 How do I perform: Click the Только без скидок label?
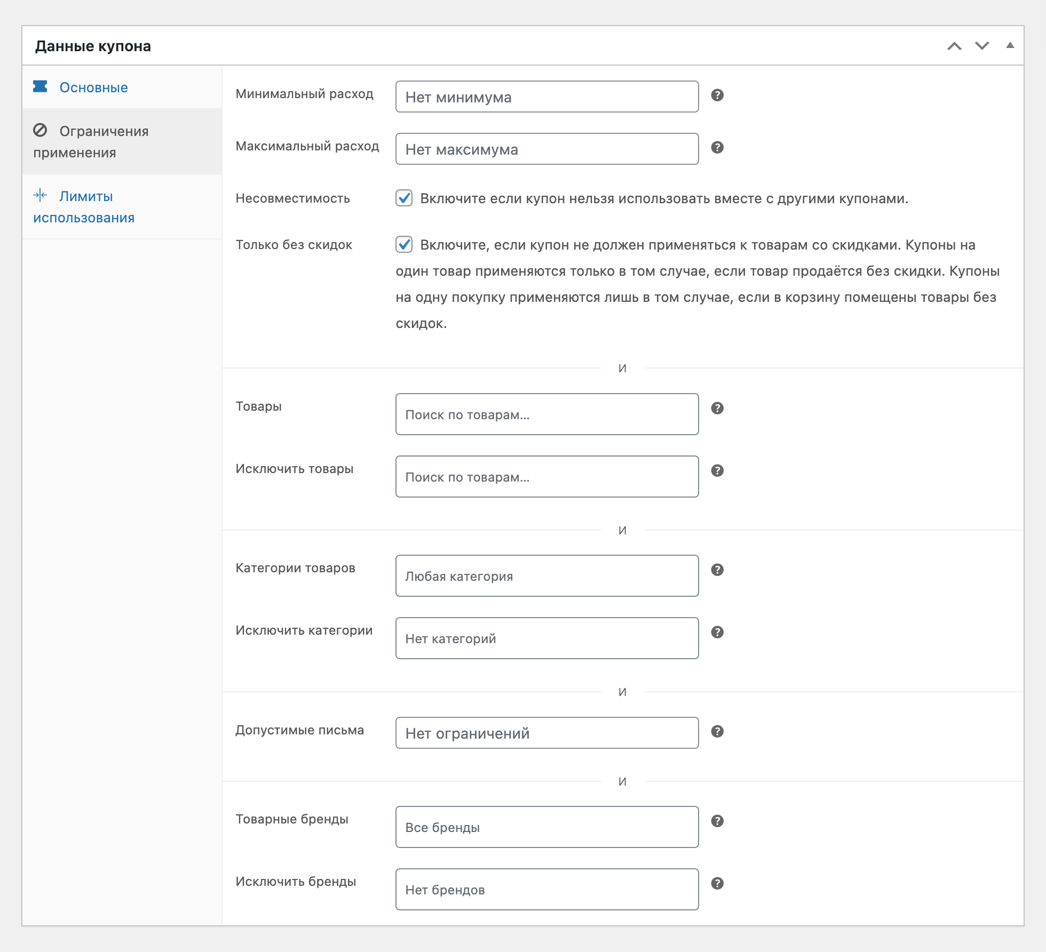pyautogui.click(x=294, y=245)
